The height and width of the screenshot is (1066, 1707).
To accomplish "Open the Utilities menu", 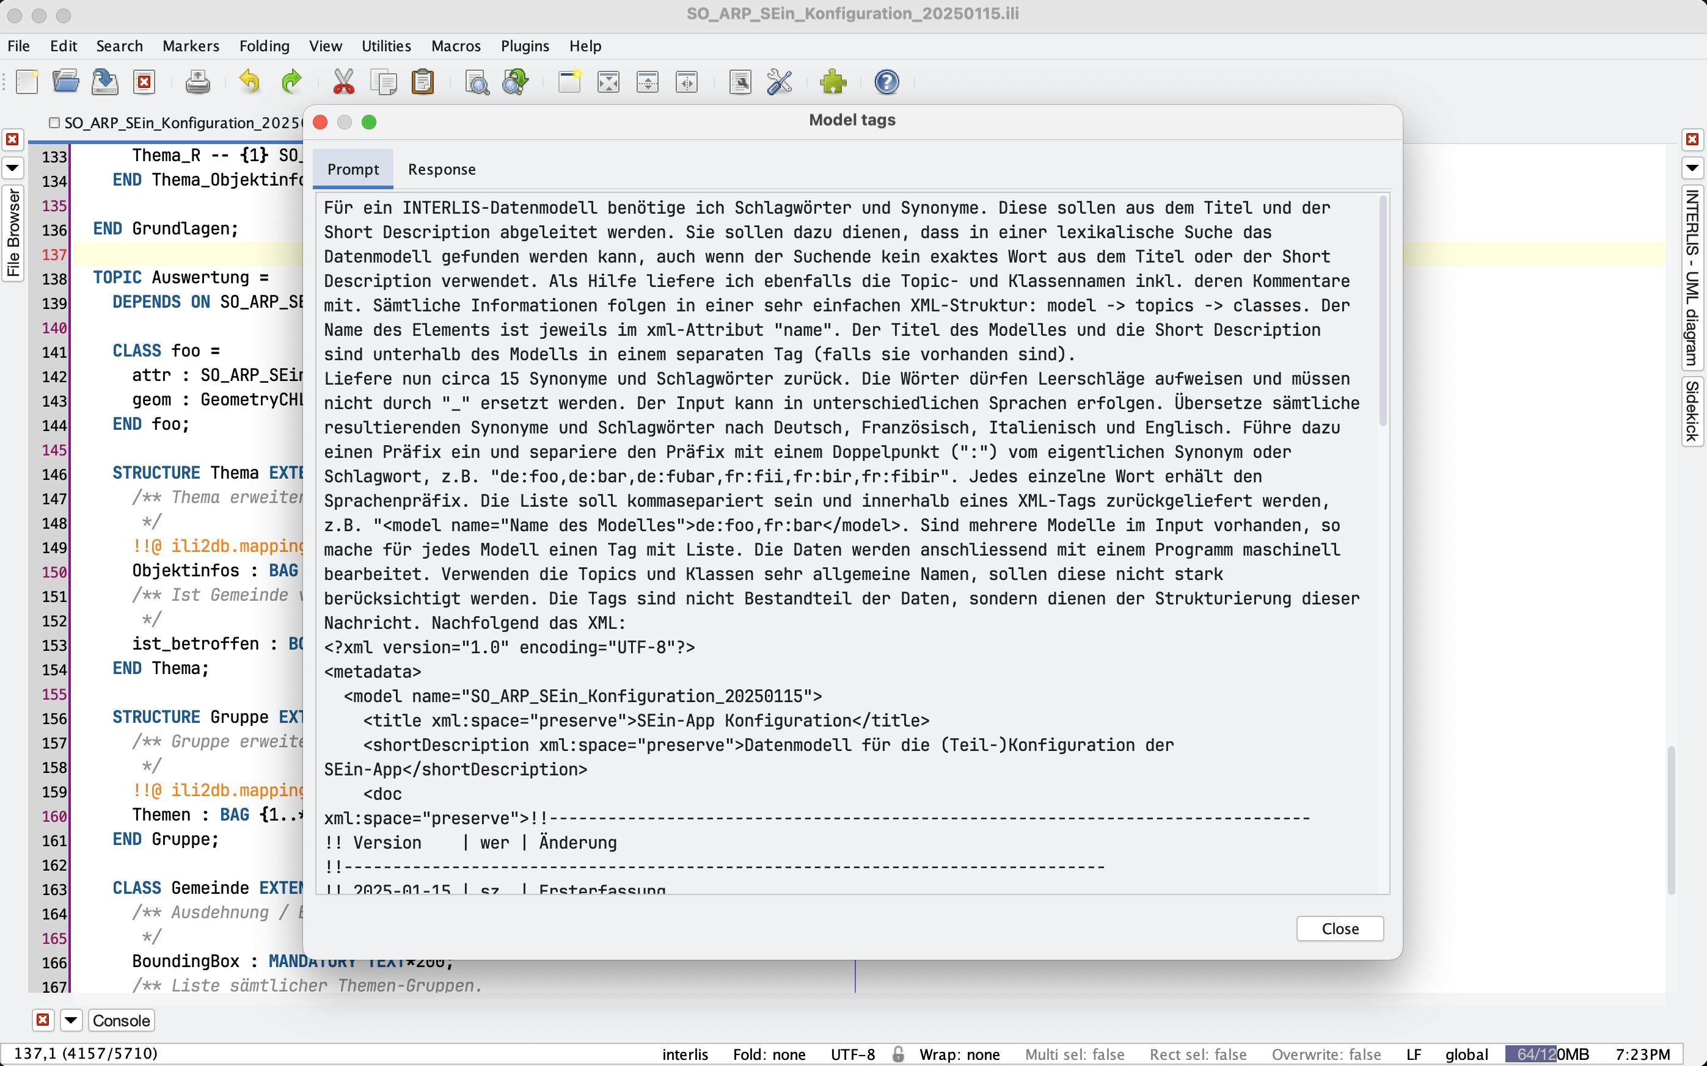I will [386, 46].
